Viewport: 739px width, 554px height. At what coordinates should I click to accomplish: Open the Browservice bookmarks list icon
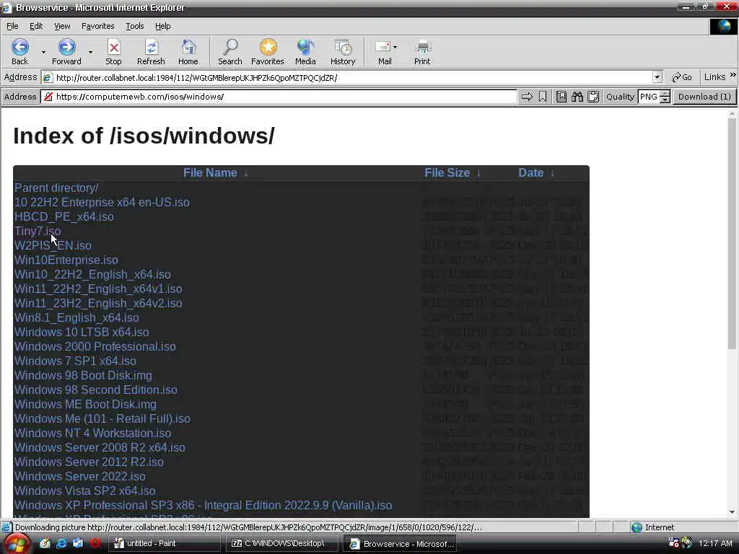(561, 97)
